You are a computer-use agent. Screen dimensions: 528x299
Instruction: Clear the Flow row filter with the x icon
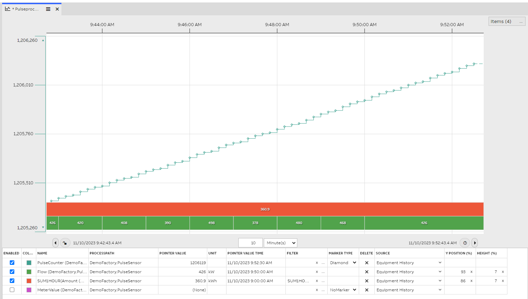(x=317, y=271)
